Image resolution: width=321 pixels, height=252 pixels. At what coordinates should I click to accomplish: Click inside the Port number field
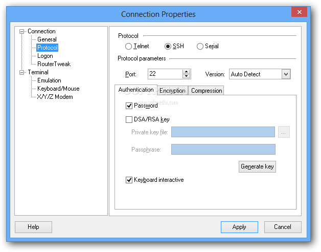coord(165,74)
